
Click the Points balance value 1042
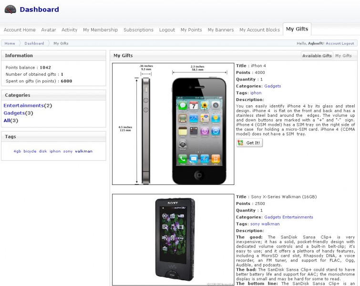(45, 68)
